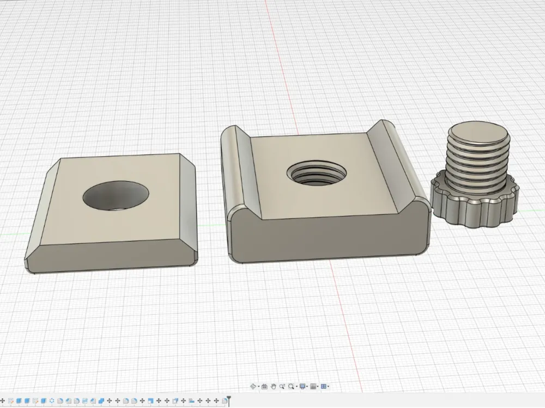Screen dimensions: 545x408
Task: Expand the Grid and Snaps dropdown arrow
Action: [318, 386]
